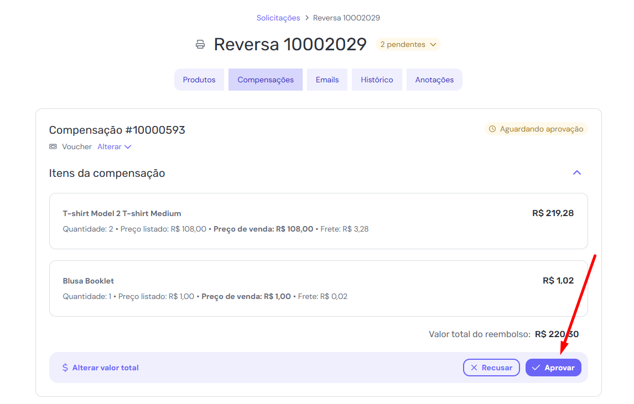Select the Compensações tab
This screenshot has width=634, height=404.
(266, 80)
